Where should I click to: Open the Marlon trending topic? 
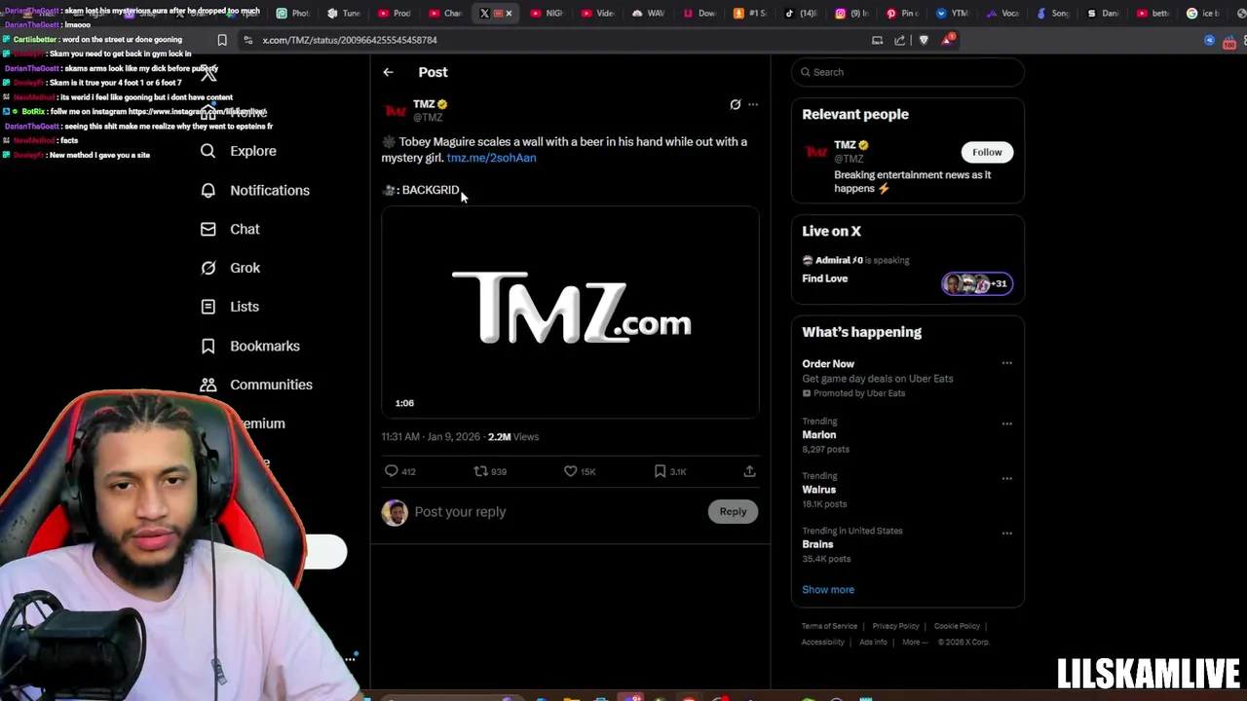(x=819, y=435)
